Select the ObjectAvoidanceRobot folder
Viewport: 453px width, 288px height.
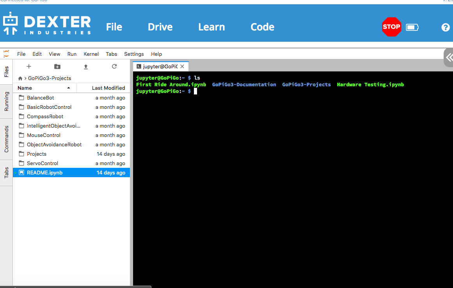pyautogui.click(x=71, y=144)
